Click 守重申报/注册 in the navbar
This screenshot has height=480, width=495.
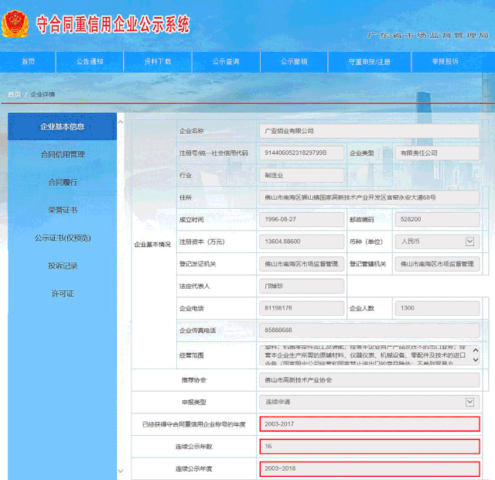369,61
